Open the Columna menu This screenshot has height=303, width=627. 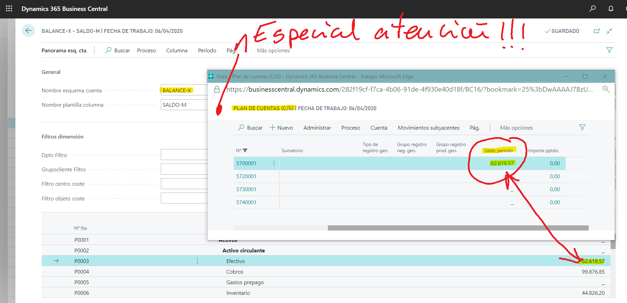click(177, 50)
